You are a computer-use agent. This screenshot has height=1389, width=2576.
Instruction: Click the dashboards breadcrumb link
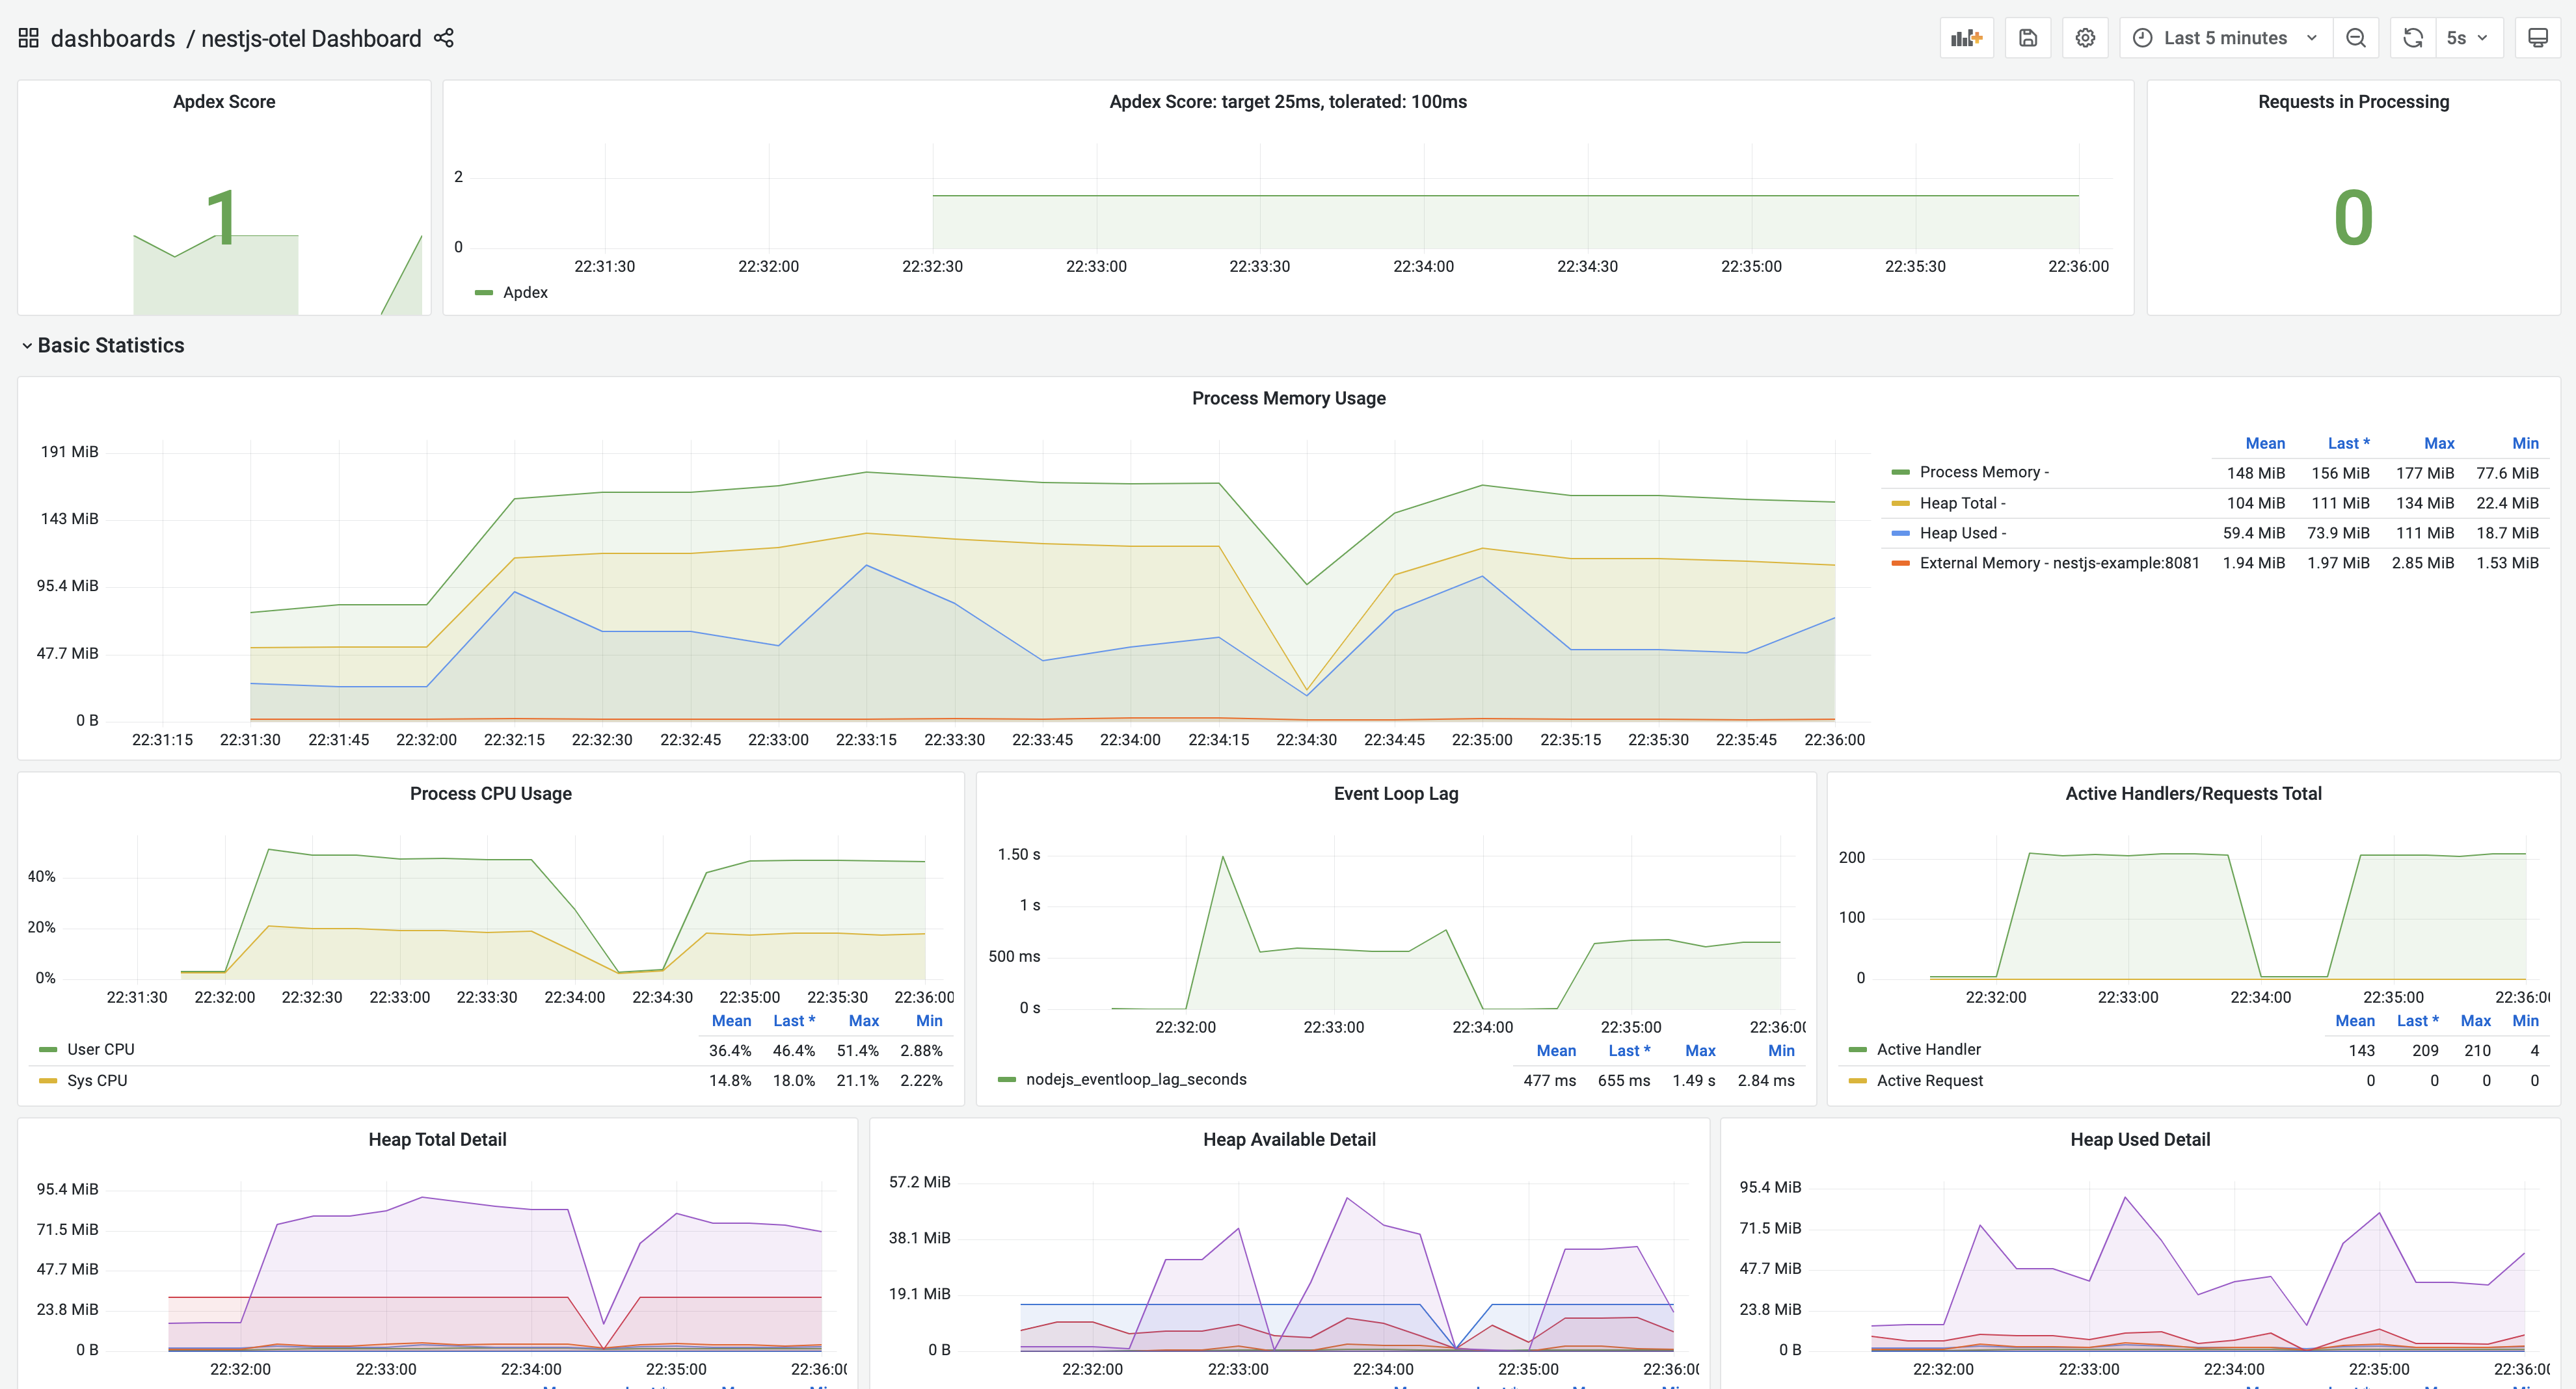coord(112,38)
